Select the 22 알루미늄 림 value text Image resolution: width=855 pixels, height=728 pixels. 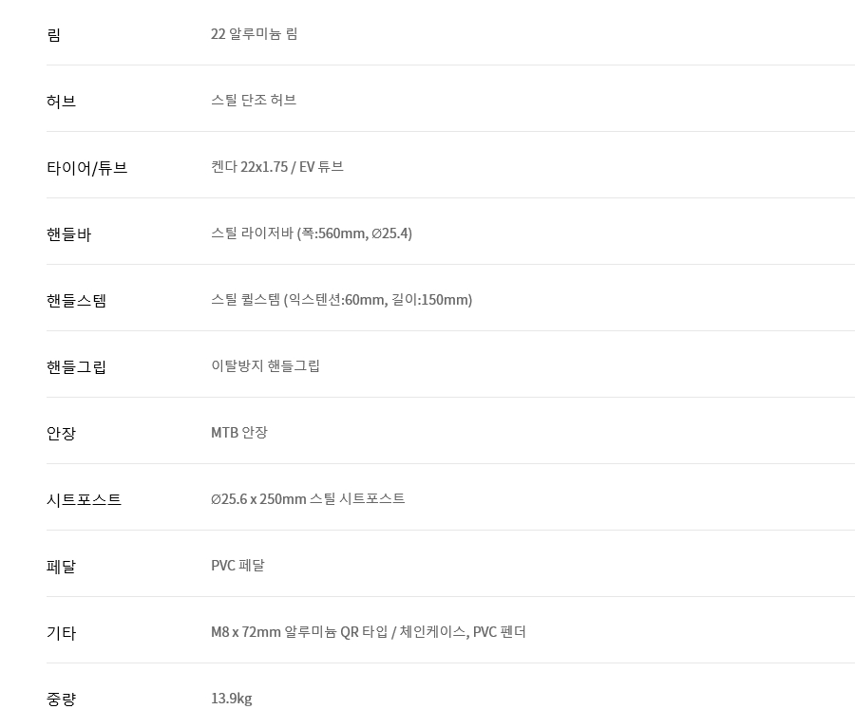254,34
